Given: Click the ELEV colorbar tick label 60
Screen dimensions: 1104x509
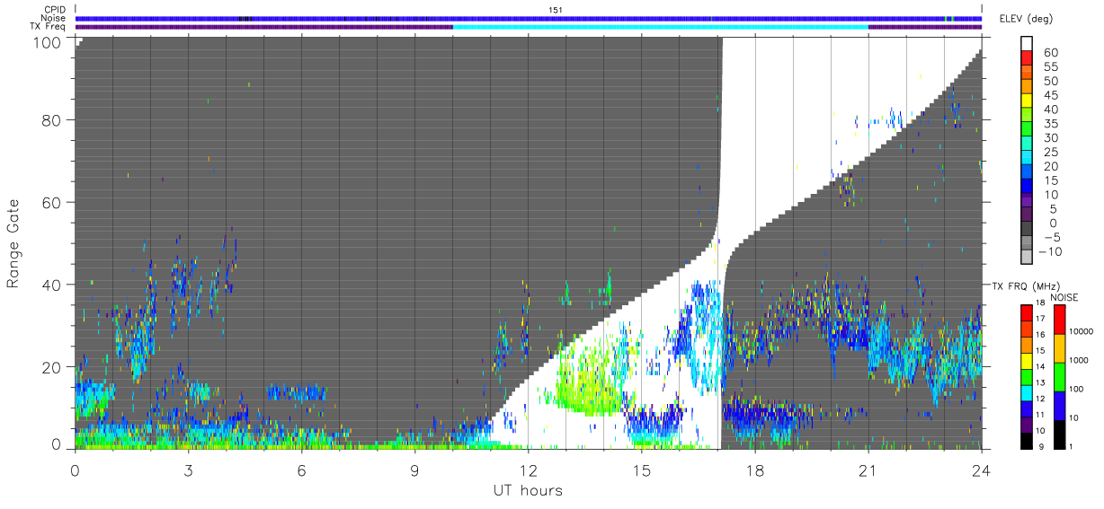Looking at the screenshot, I should point(1050,53).
